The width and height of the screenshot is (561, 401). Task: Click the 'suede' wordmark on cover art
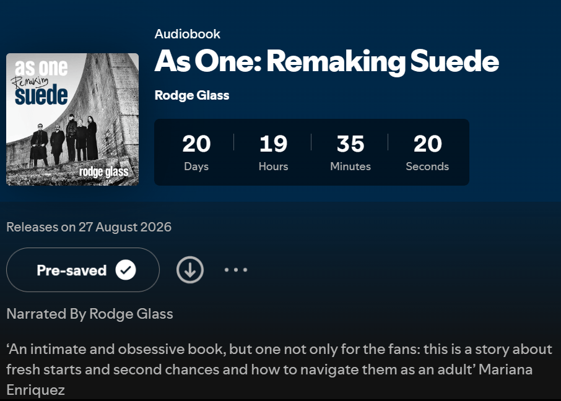[x=41, y=95]
